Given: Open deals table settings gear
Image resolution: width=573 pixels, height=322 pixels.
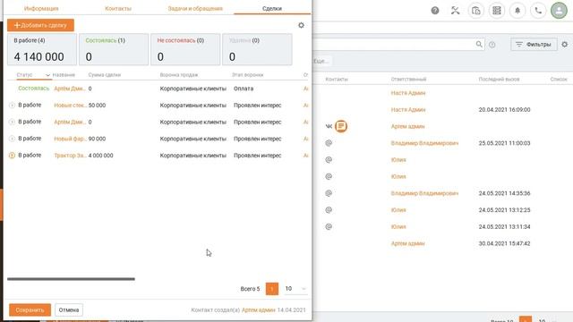Looking at the screenshot, I should [x=301, y=25].
